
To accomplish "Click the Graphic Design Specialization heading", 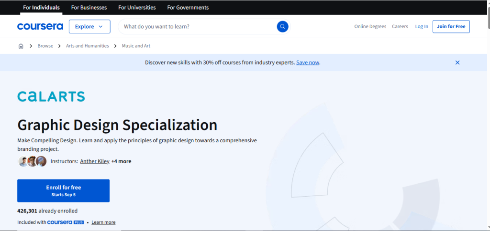I will 117,125.
